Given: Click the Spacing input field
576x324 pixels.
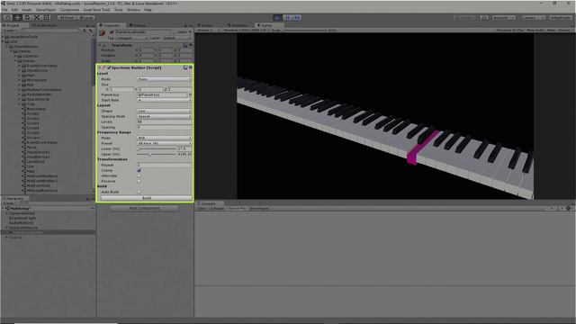Looking at the screenshot, I should [x=164, y=128].
